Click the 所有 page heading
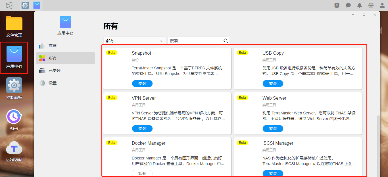The image size is (388, 177). 111,26
